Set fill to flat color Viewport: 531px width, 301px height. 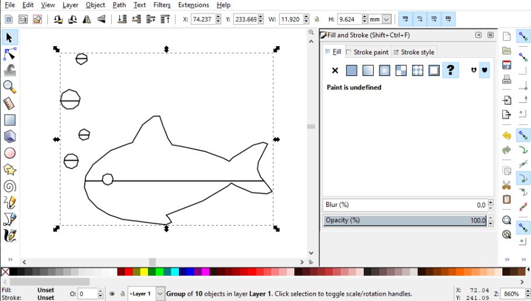[x=351, y=70]
